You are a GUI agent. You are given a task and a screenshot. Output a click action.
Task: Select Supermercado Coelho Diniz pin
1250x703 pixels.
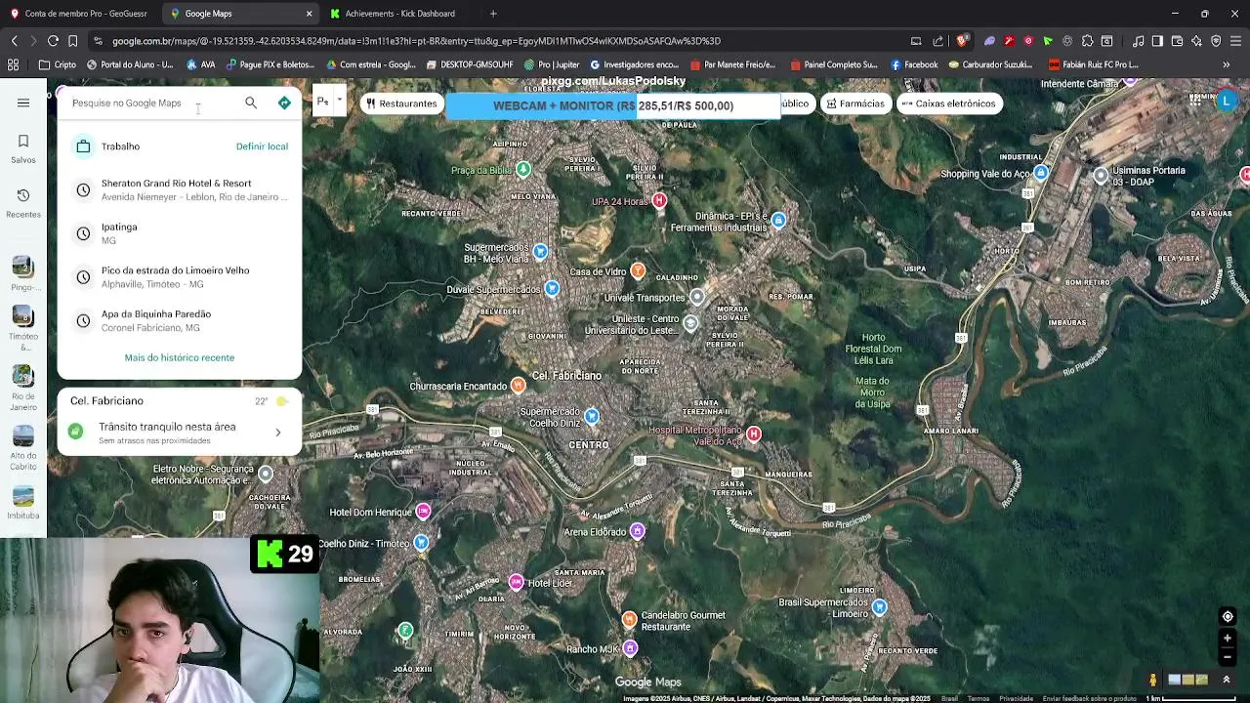[591, 417]
